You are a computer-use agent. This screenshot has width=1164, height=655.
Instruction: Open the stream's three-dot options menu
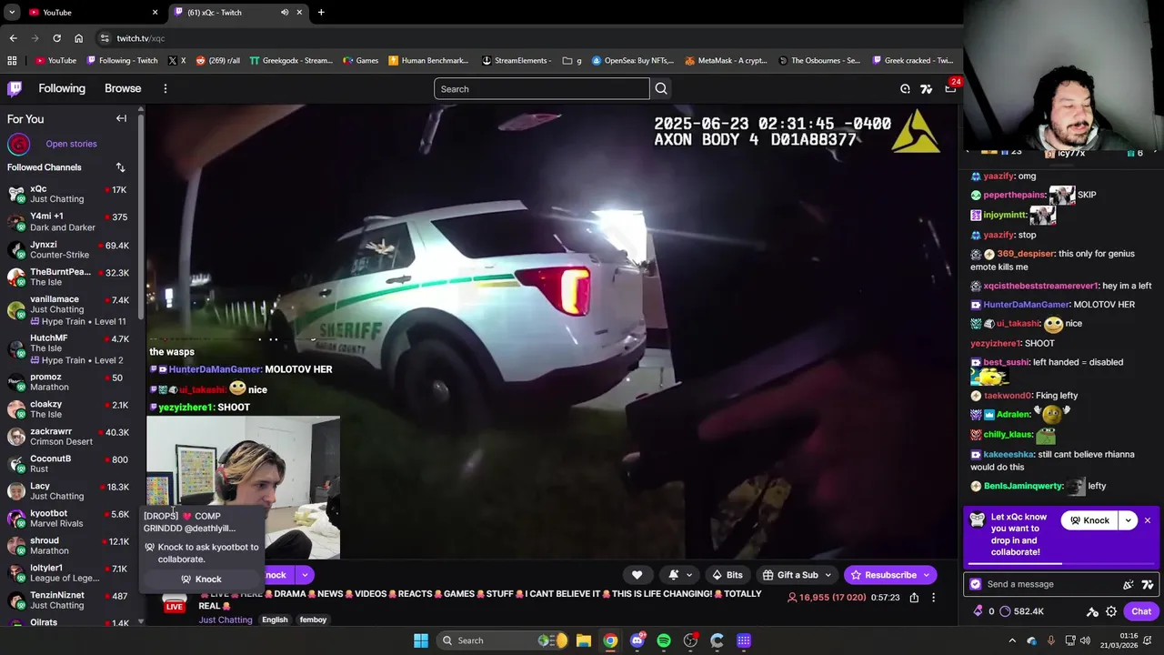coord(933,598)
